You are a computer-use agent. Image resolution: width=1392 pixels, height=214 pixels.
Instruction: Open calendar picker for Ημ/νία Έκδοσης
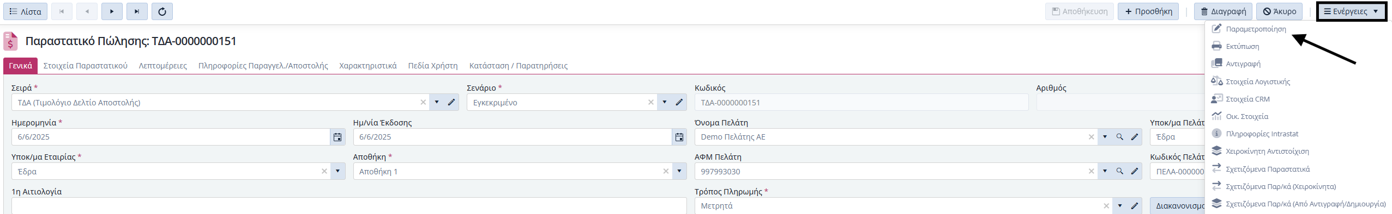pyautogui.click(x=679, y=137)
